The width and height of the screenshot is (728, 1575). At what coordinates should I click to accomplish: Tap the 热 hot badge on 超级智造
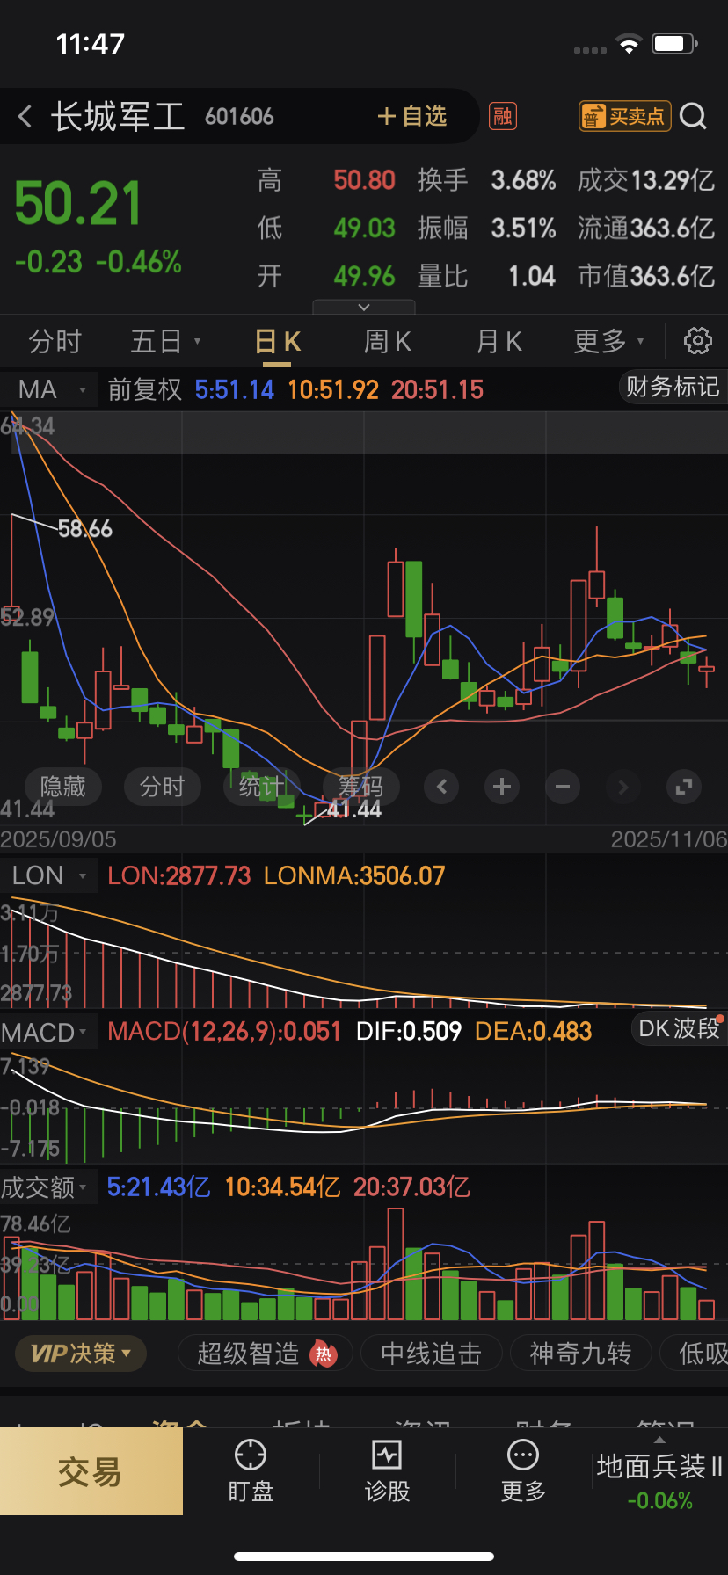[x=324, y=1354]
